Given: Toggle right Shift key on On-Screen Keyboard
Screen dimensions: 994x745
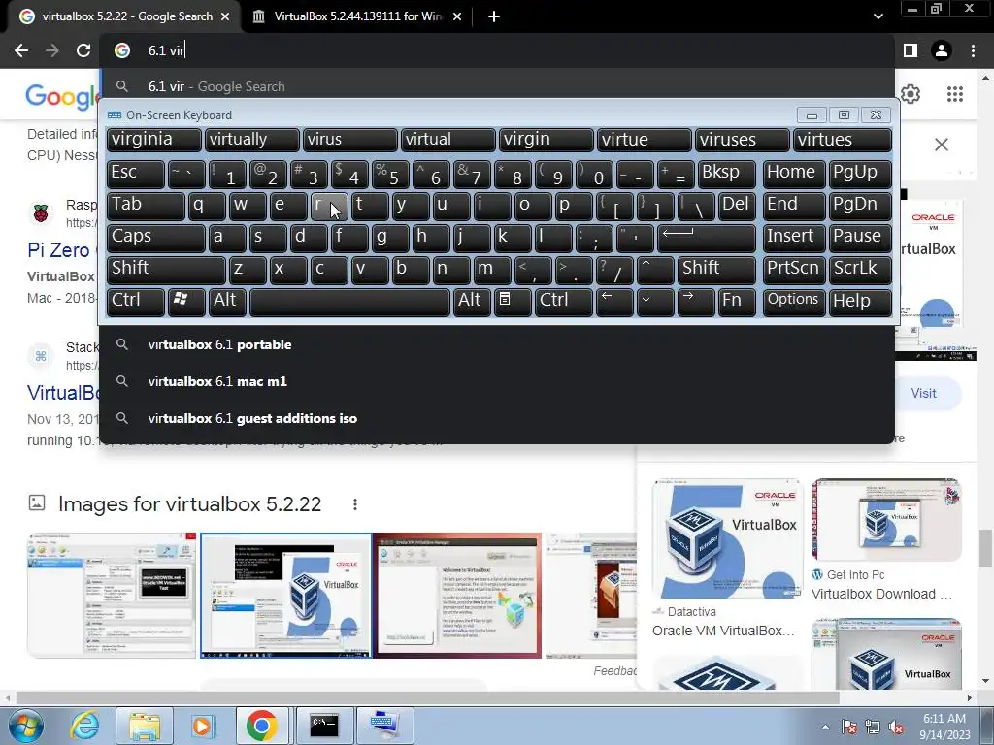Looking at the screenshot, I should point(717,270).
